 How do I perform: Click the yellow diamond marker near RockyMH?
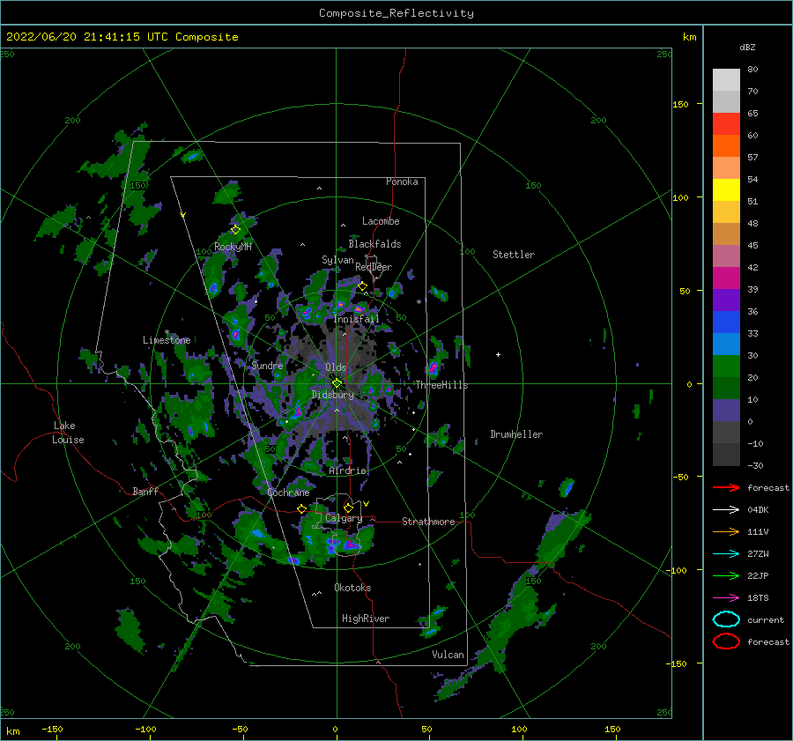235,230
